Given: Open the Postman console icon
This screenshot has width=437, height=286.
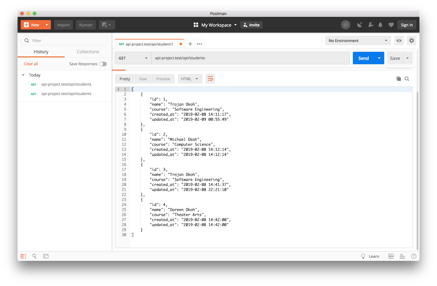Looking at the screenshot, I should tap(46, 256).
